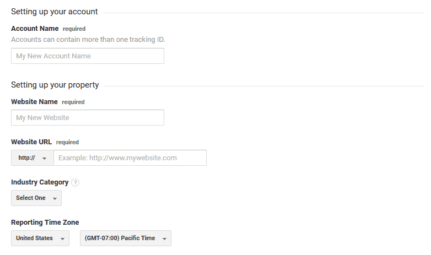Click the Account Name label
Screen dimensions: 431x255
[x=35, y=29]
